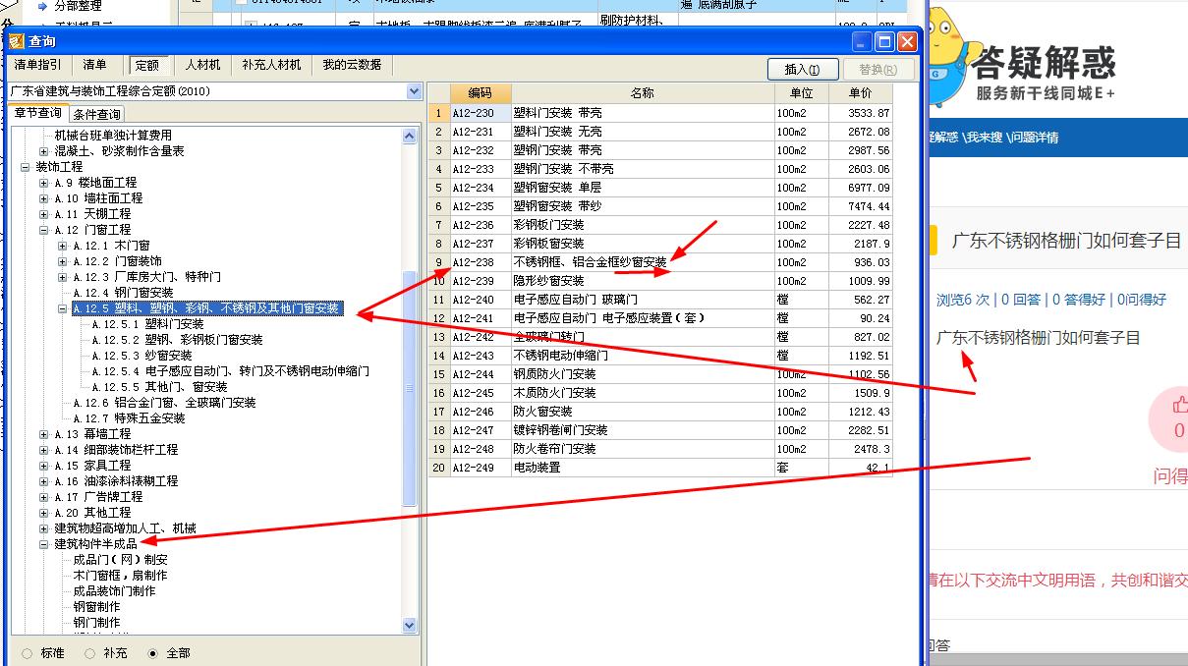Select the 全部 radio button

pos(152,653)
